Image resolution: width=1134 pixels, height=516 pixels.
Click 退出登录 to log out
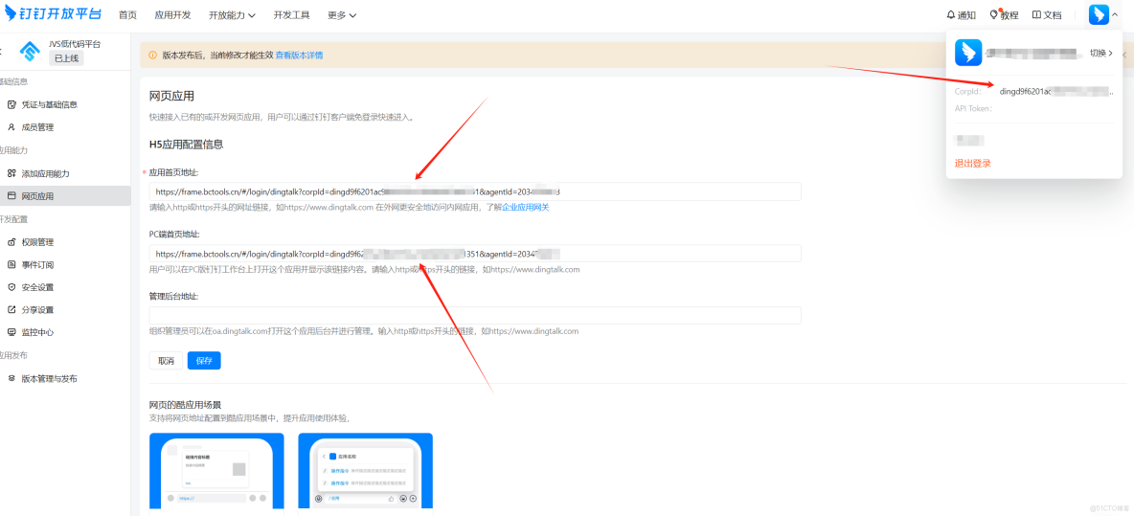973,164
